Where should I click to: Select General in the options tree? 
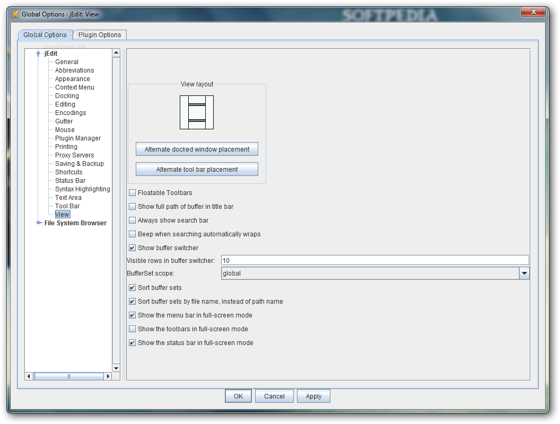(67, 62)
